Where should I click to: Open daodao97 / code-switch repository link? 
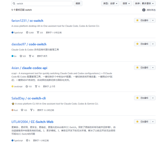point(29,44)
